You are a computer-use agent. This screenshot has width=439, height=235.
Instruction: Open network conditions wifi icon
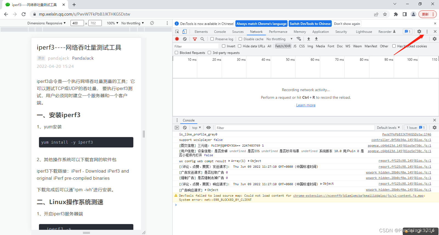pos(299,39)
